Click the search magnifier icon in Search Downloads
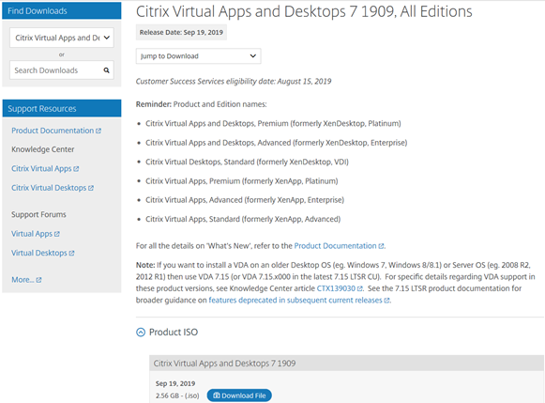This screenshot has width=545, height=403. coord(106,70)
